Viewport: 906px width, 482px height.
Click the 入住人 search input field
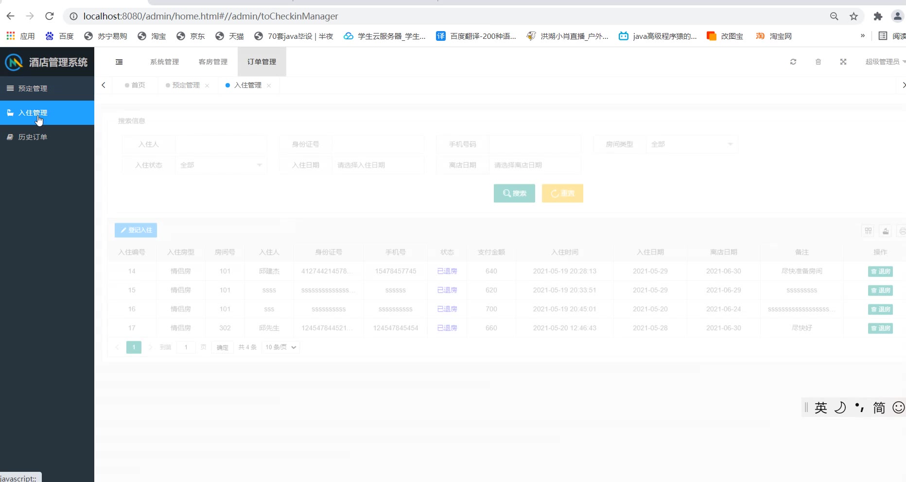point(221,144)
